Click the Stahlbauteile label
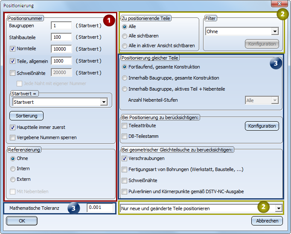This screenshot has width=291, height=234. [x=22, y=37]
